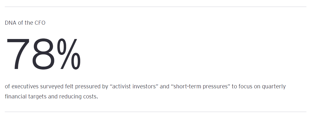This screenshot has width=312, height=117.
Task: Click the word "of" starting the paragraph
Action: (x=7, y=86)
